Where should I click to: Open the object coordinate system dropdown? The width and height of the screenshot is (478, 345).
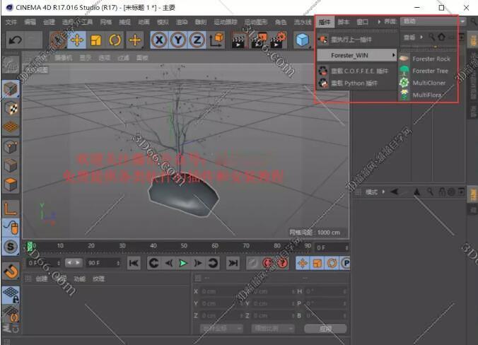tap(221, 329)
